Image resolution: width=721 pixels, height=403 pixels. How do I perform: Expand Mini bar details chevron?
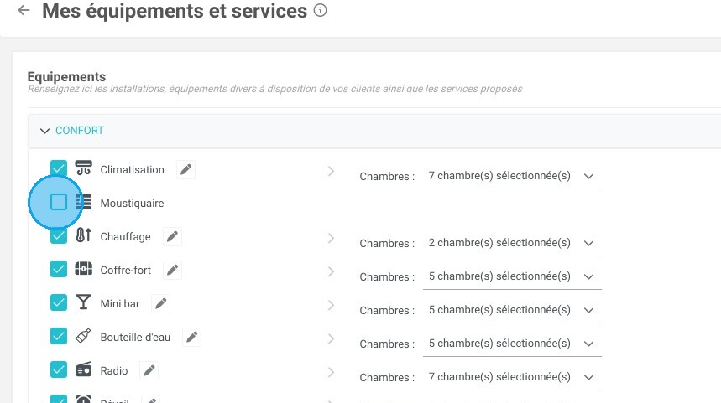tap(331, 305)
